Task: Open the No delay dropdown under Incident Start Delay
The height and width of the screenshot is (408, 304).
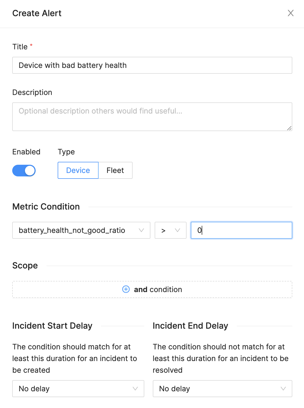Action: 78,389
